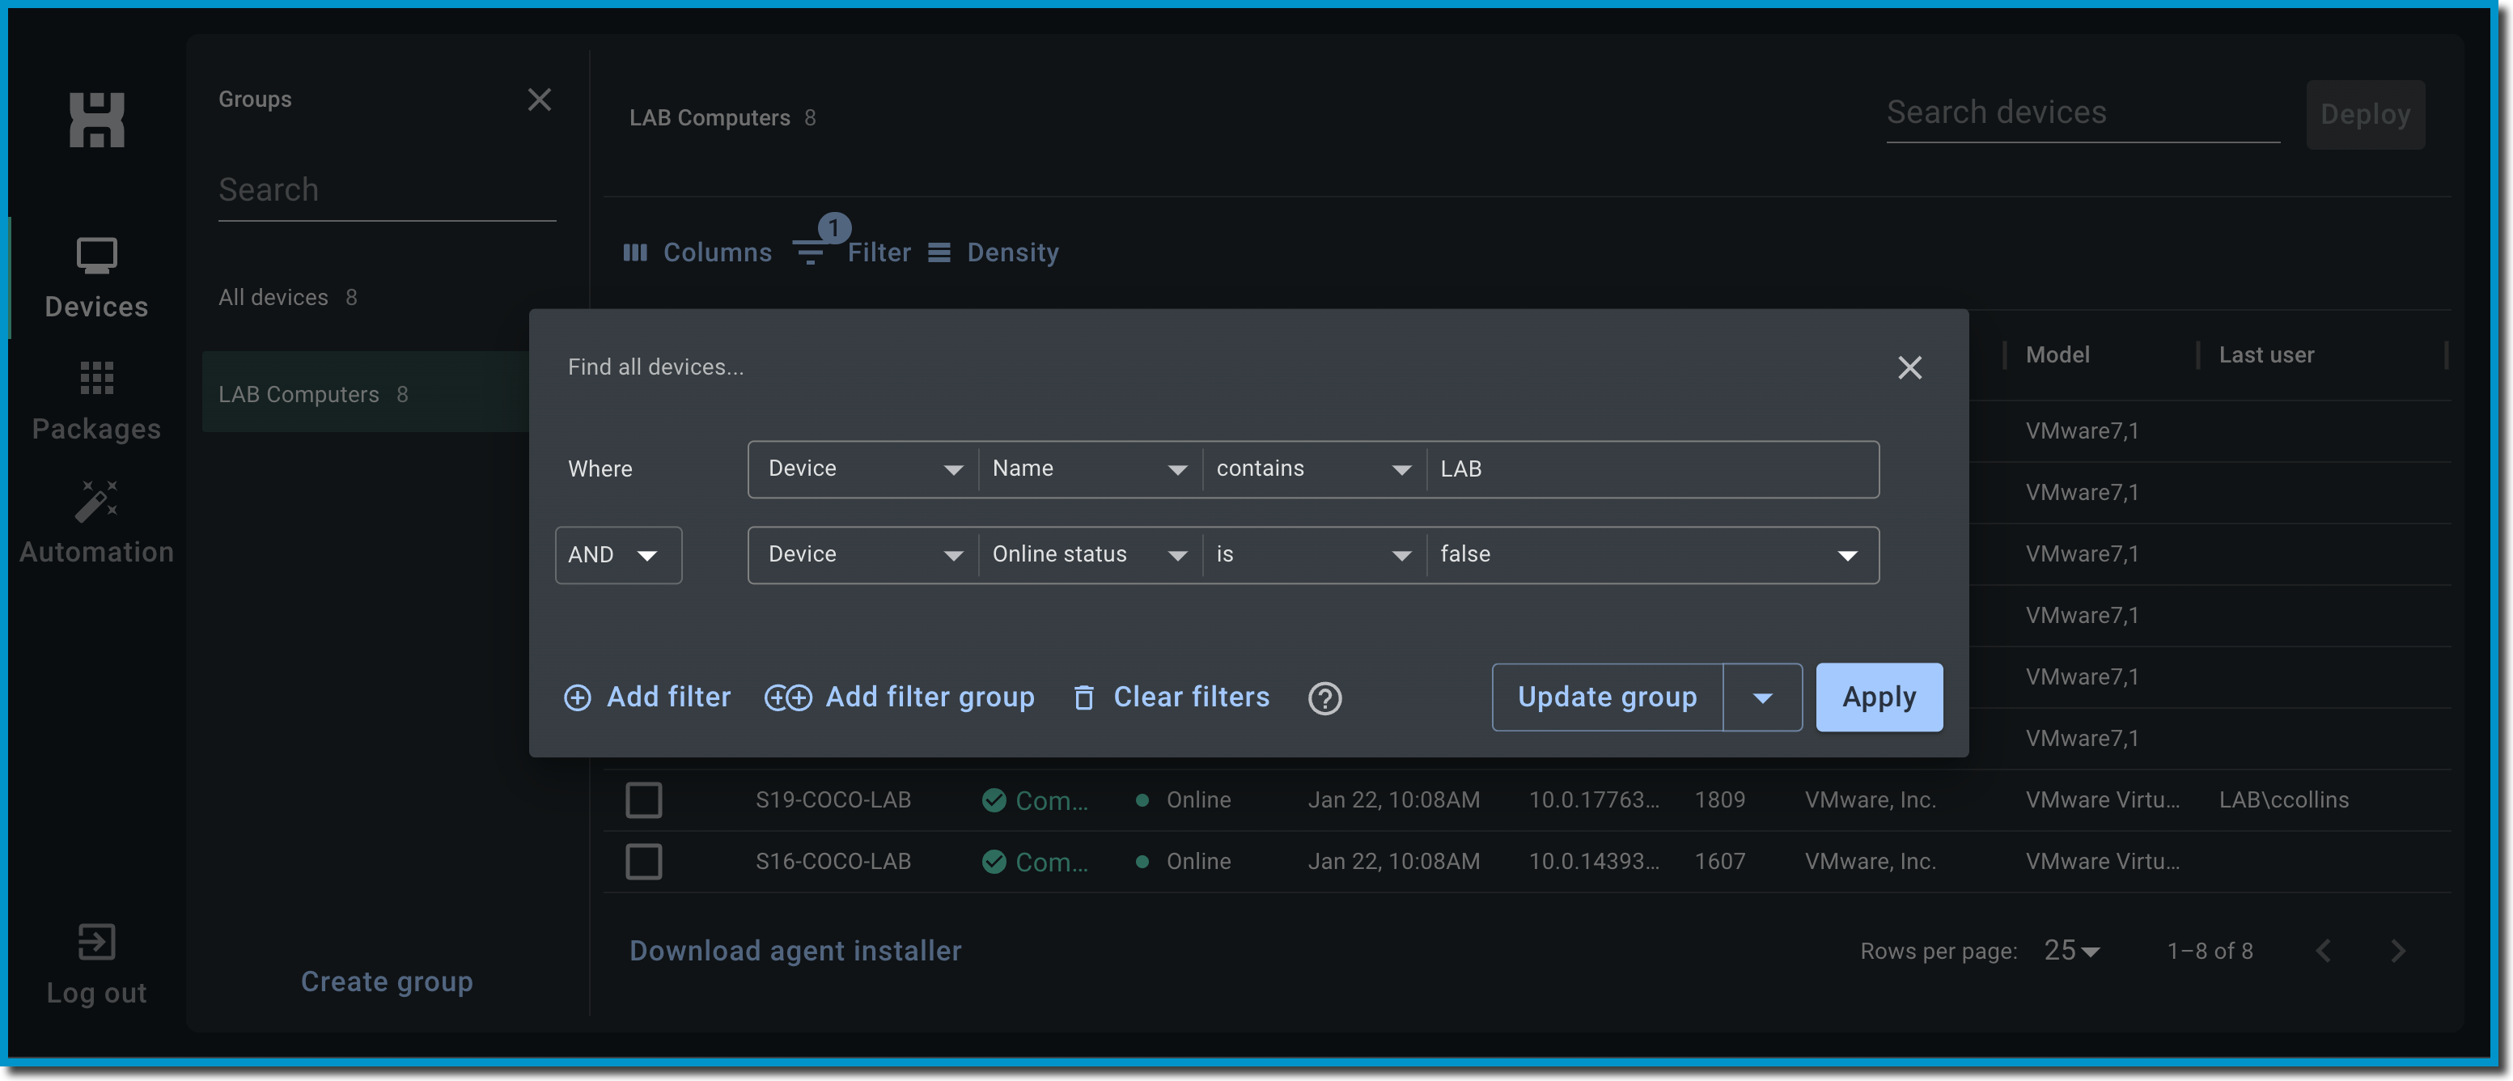The height and width of the screenshot is (1081, 2513).
Task: Open the Columns chooser
Action: tap(697, 252)
